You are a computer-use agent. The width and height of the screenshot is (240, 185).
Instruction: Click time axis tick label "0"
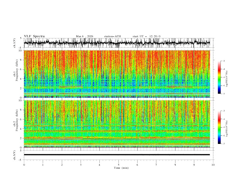coord(24,165)
